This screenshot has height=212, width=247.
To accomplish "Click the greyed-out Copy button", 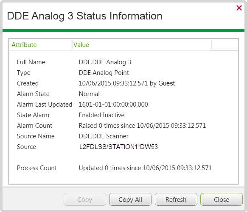I will click(x=85, y=199).
